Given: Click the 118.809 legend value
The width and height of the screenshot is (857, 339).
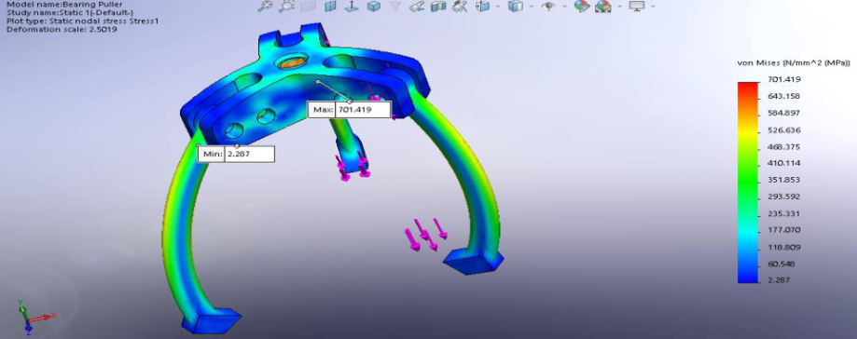Looking at the screenshot, I should click(783, 248).
